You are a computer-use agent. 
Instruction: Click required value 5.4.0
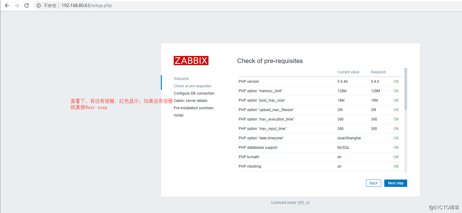tap(375, 82)
